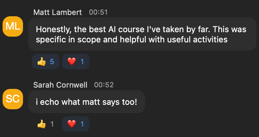Open Sarah Cornwell's profile from her name
Screen dimensions: 259x137
point(60,85)
